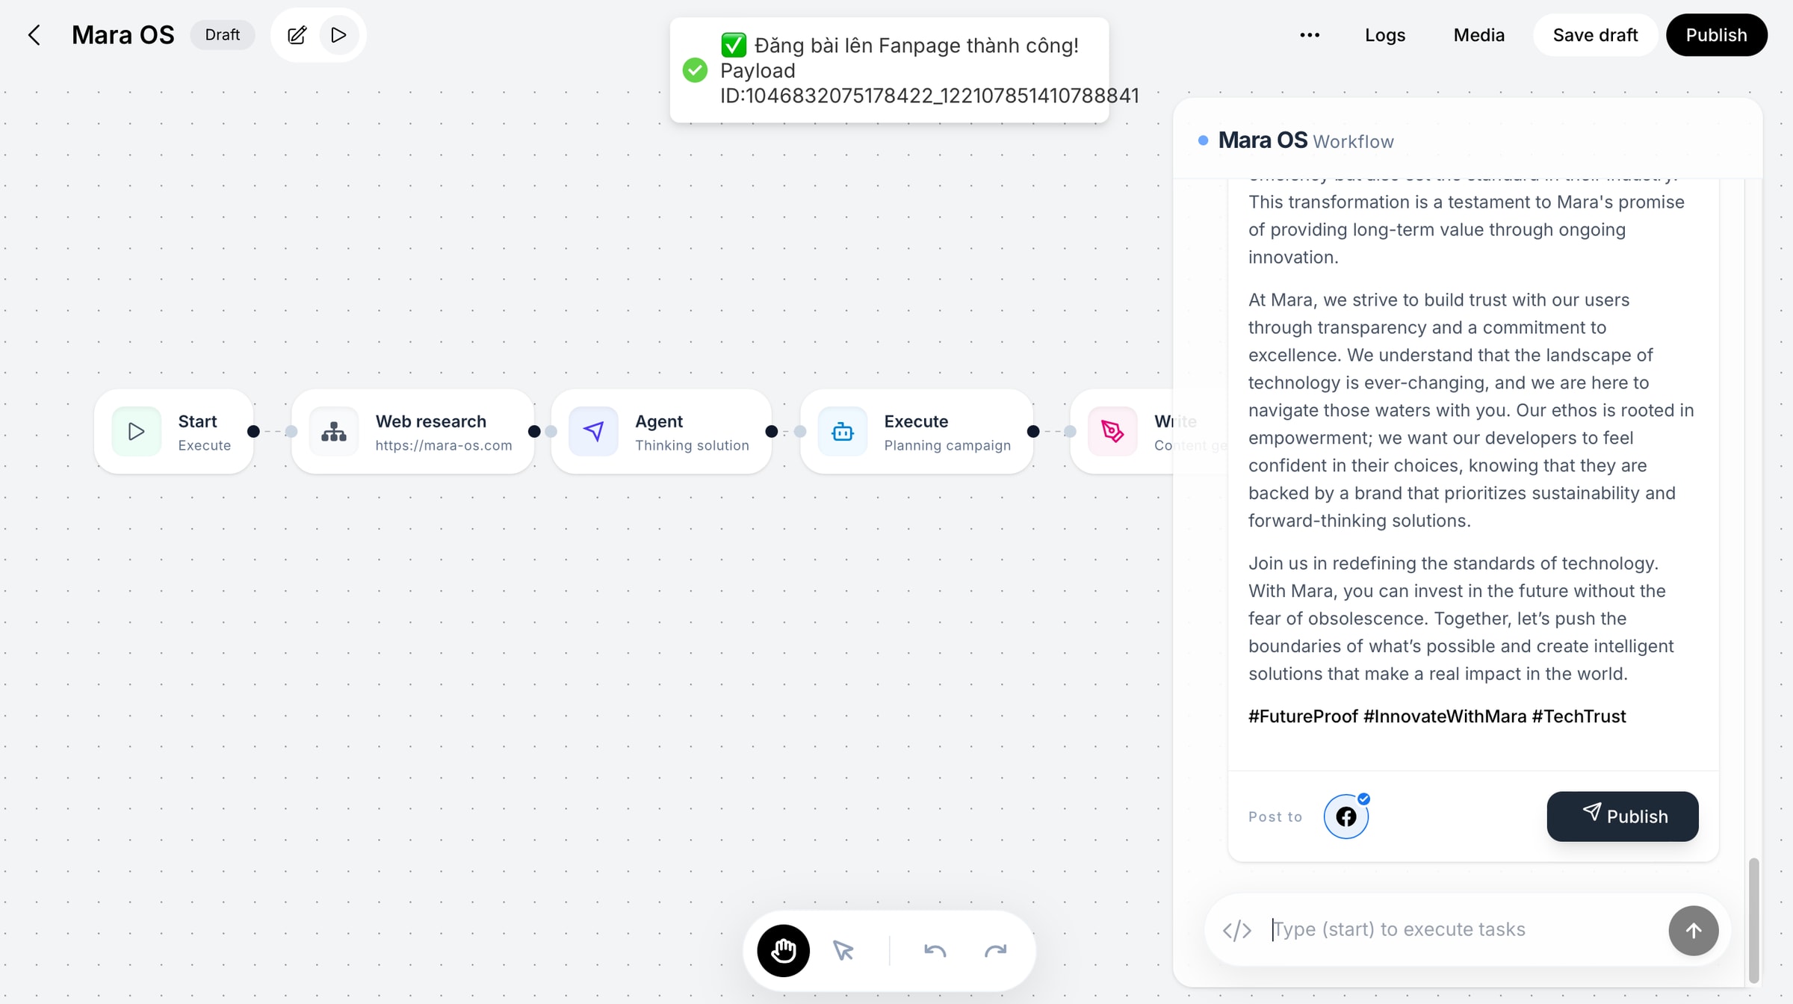Select the Web research node icon

click(334, 432)
